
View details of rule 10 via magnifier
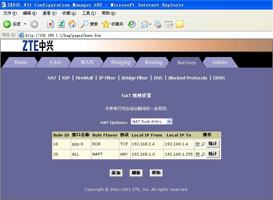(x=203, y=144)
